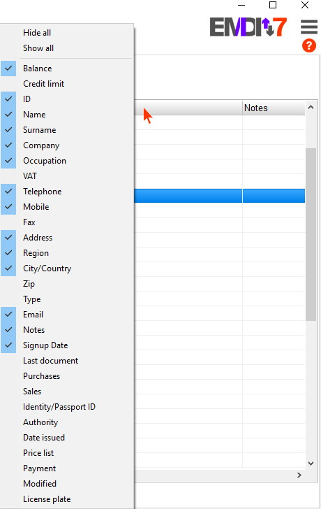Select Show all in the menu
Image resolution: width=321 pixels, height=509 pixels.
coord(67,48)
